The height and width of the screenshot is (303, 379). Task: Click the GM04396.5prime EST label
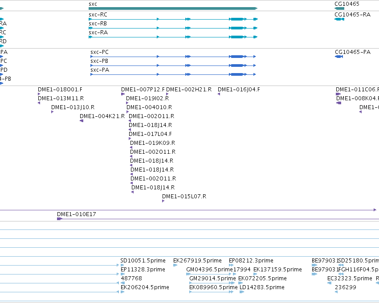pyautogui.click(x=209, y=270)
